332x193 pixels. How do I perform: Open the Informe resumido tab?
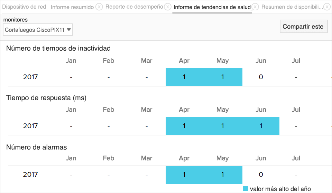(72, 7)
